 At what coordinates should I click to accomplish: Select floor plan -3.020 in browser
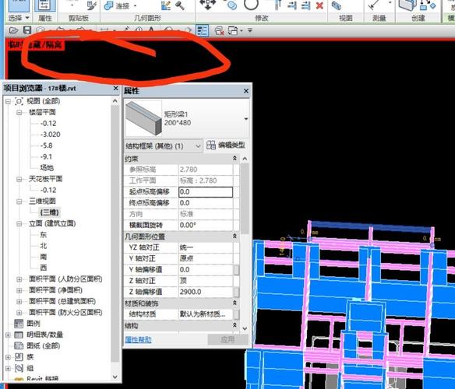[x=50, y=135]
